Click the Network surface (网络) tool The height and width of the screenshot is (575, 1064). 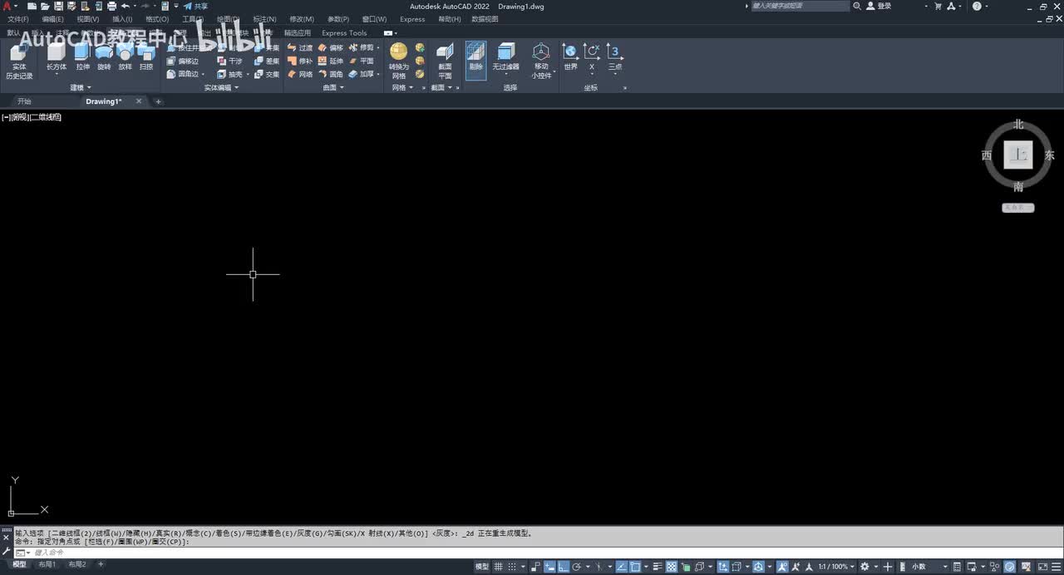tap(300, 74)
